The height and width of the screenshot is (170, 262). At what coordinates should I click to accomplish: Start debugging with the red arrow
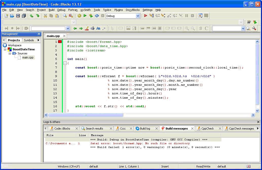click(x=146, y=16)
